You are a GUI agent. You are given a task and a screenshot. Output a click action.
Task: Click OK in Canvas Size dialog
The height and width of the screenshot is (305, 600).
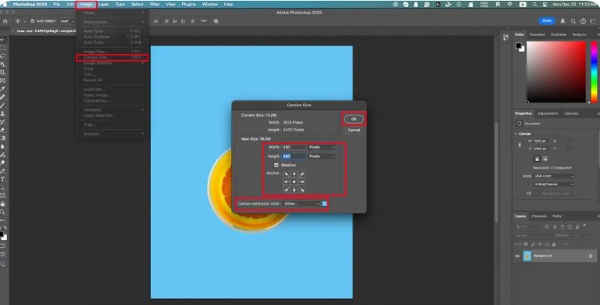click(x=353, y=119)
